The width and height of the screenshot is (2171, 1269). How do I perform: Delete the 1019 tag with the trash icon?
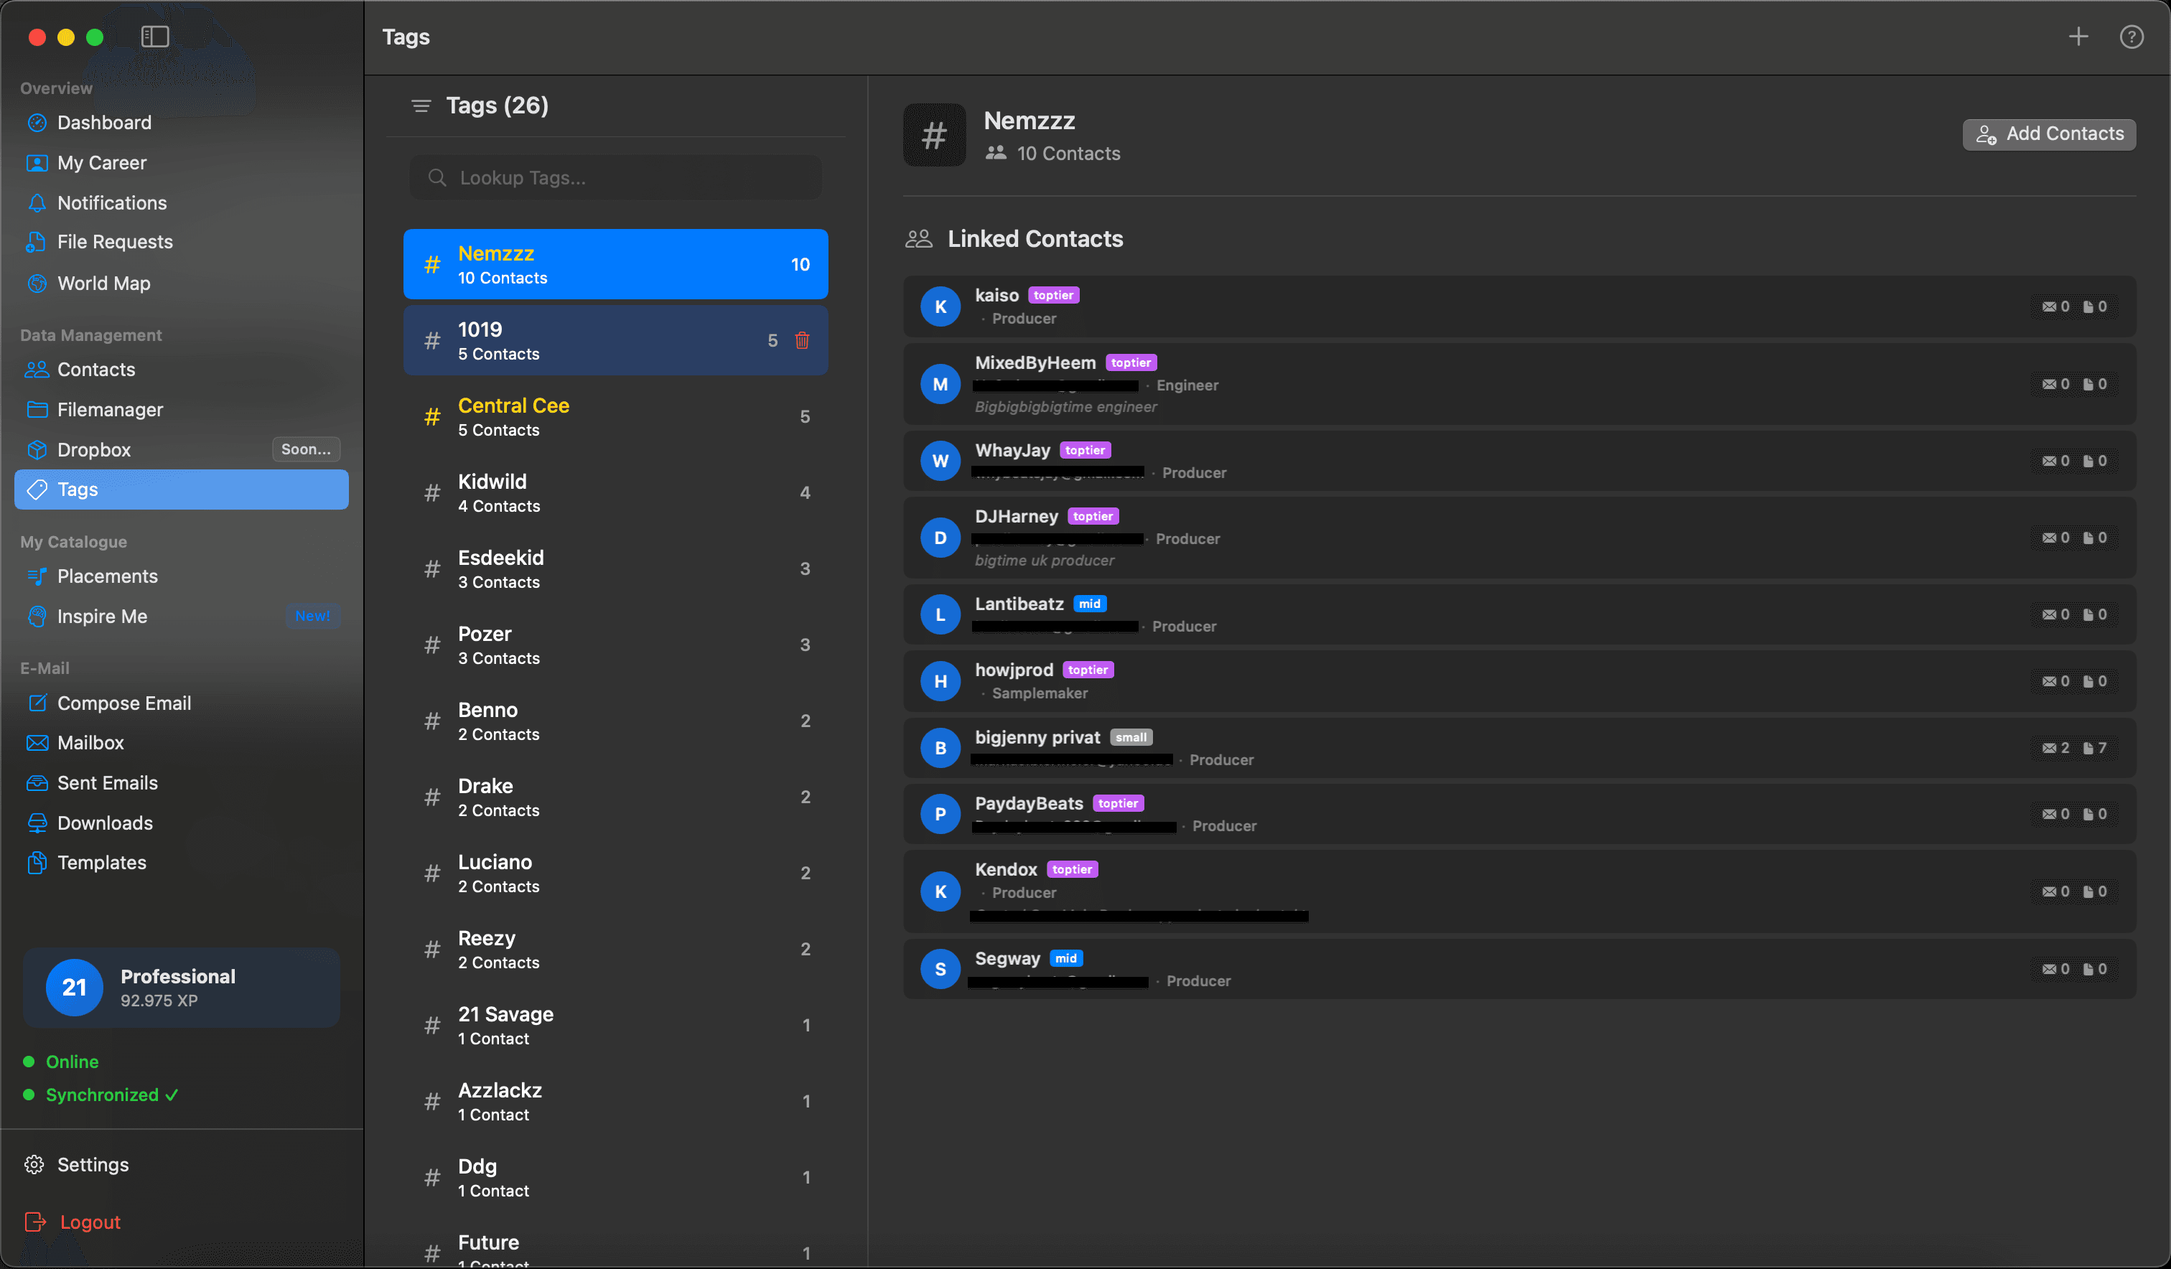(x=802, y=340)
